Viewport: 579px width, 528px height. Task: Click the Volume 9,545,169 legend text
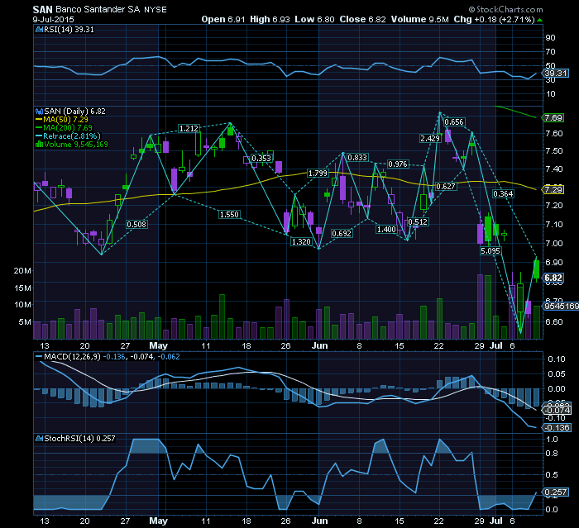point(76,145)
